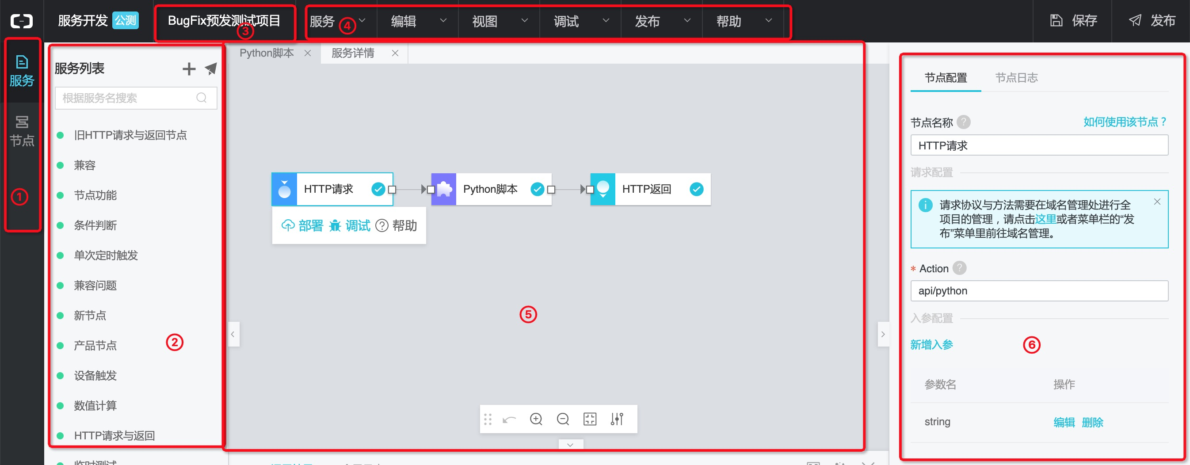Open the 节点配置 tab
The image size is (1190, 465).
tap(946, 78)
